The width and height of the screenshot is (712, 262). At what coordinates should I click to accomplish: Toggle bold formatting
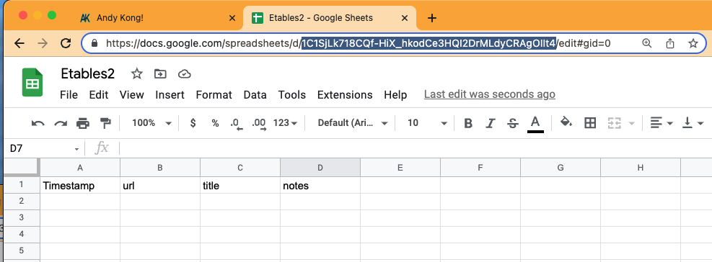[468, 123]
